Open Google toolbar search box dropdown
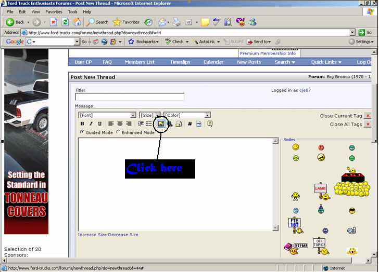The height and width of the screenshot is (272, 379). pyautogui.click(x=77, y=42)
